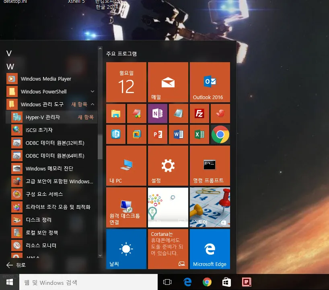Open the FileZilla tile

(x=199, y=113)
